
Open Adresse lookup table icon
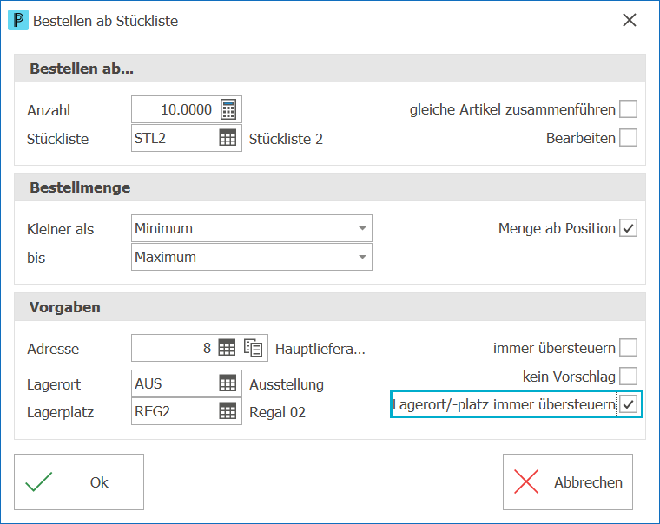coord(227,348)
